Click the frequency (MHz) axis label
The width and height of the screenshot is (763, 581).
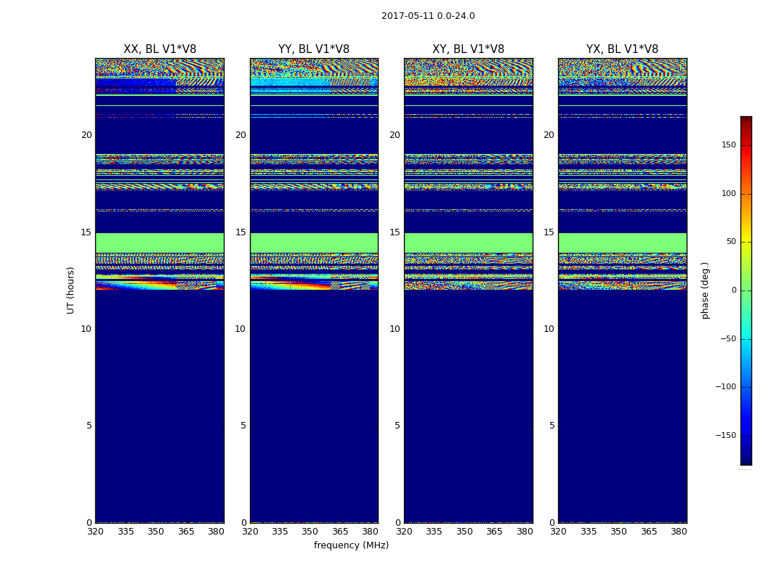[x=351, y=545]
